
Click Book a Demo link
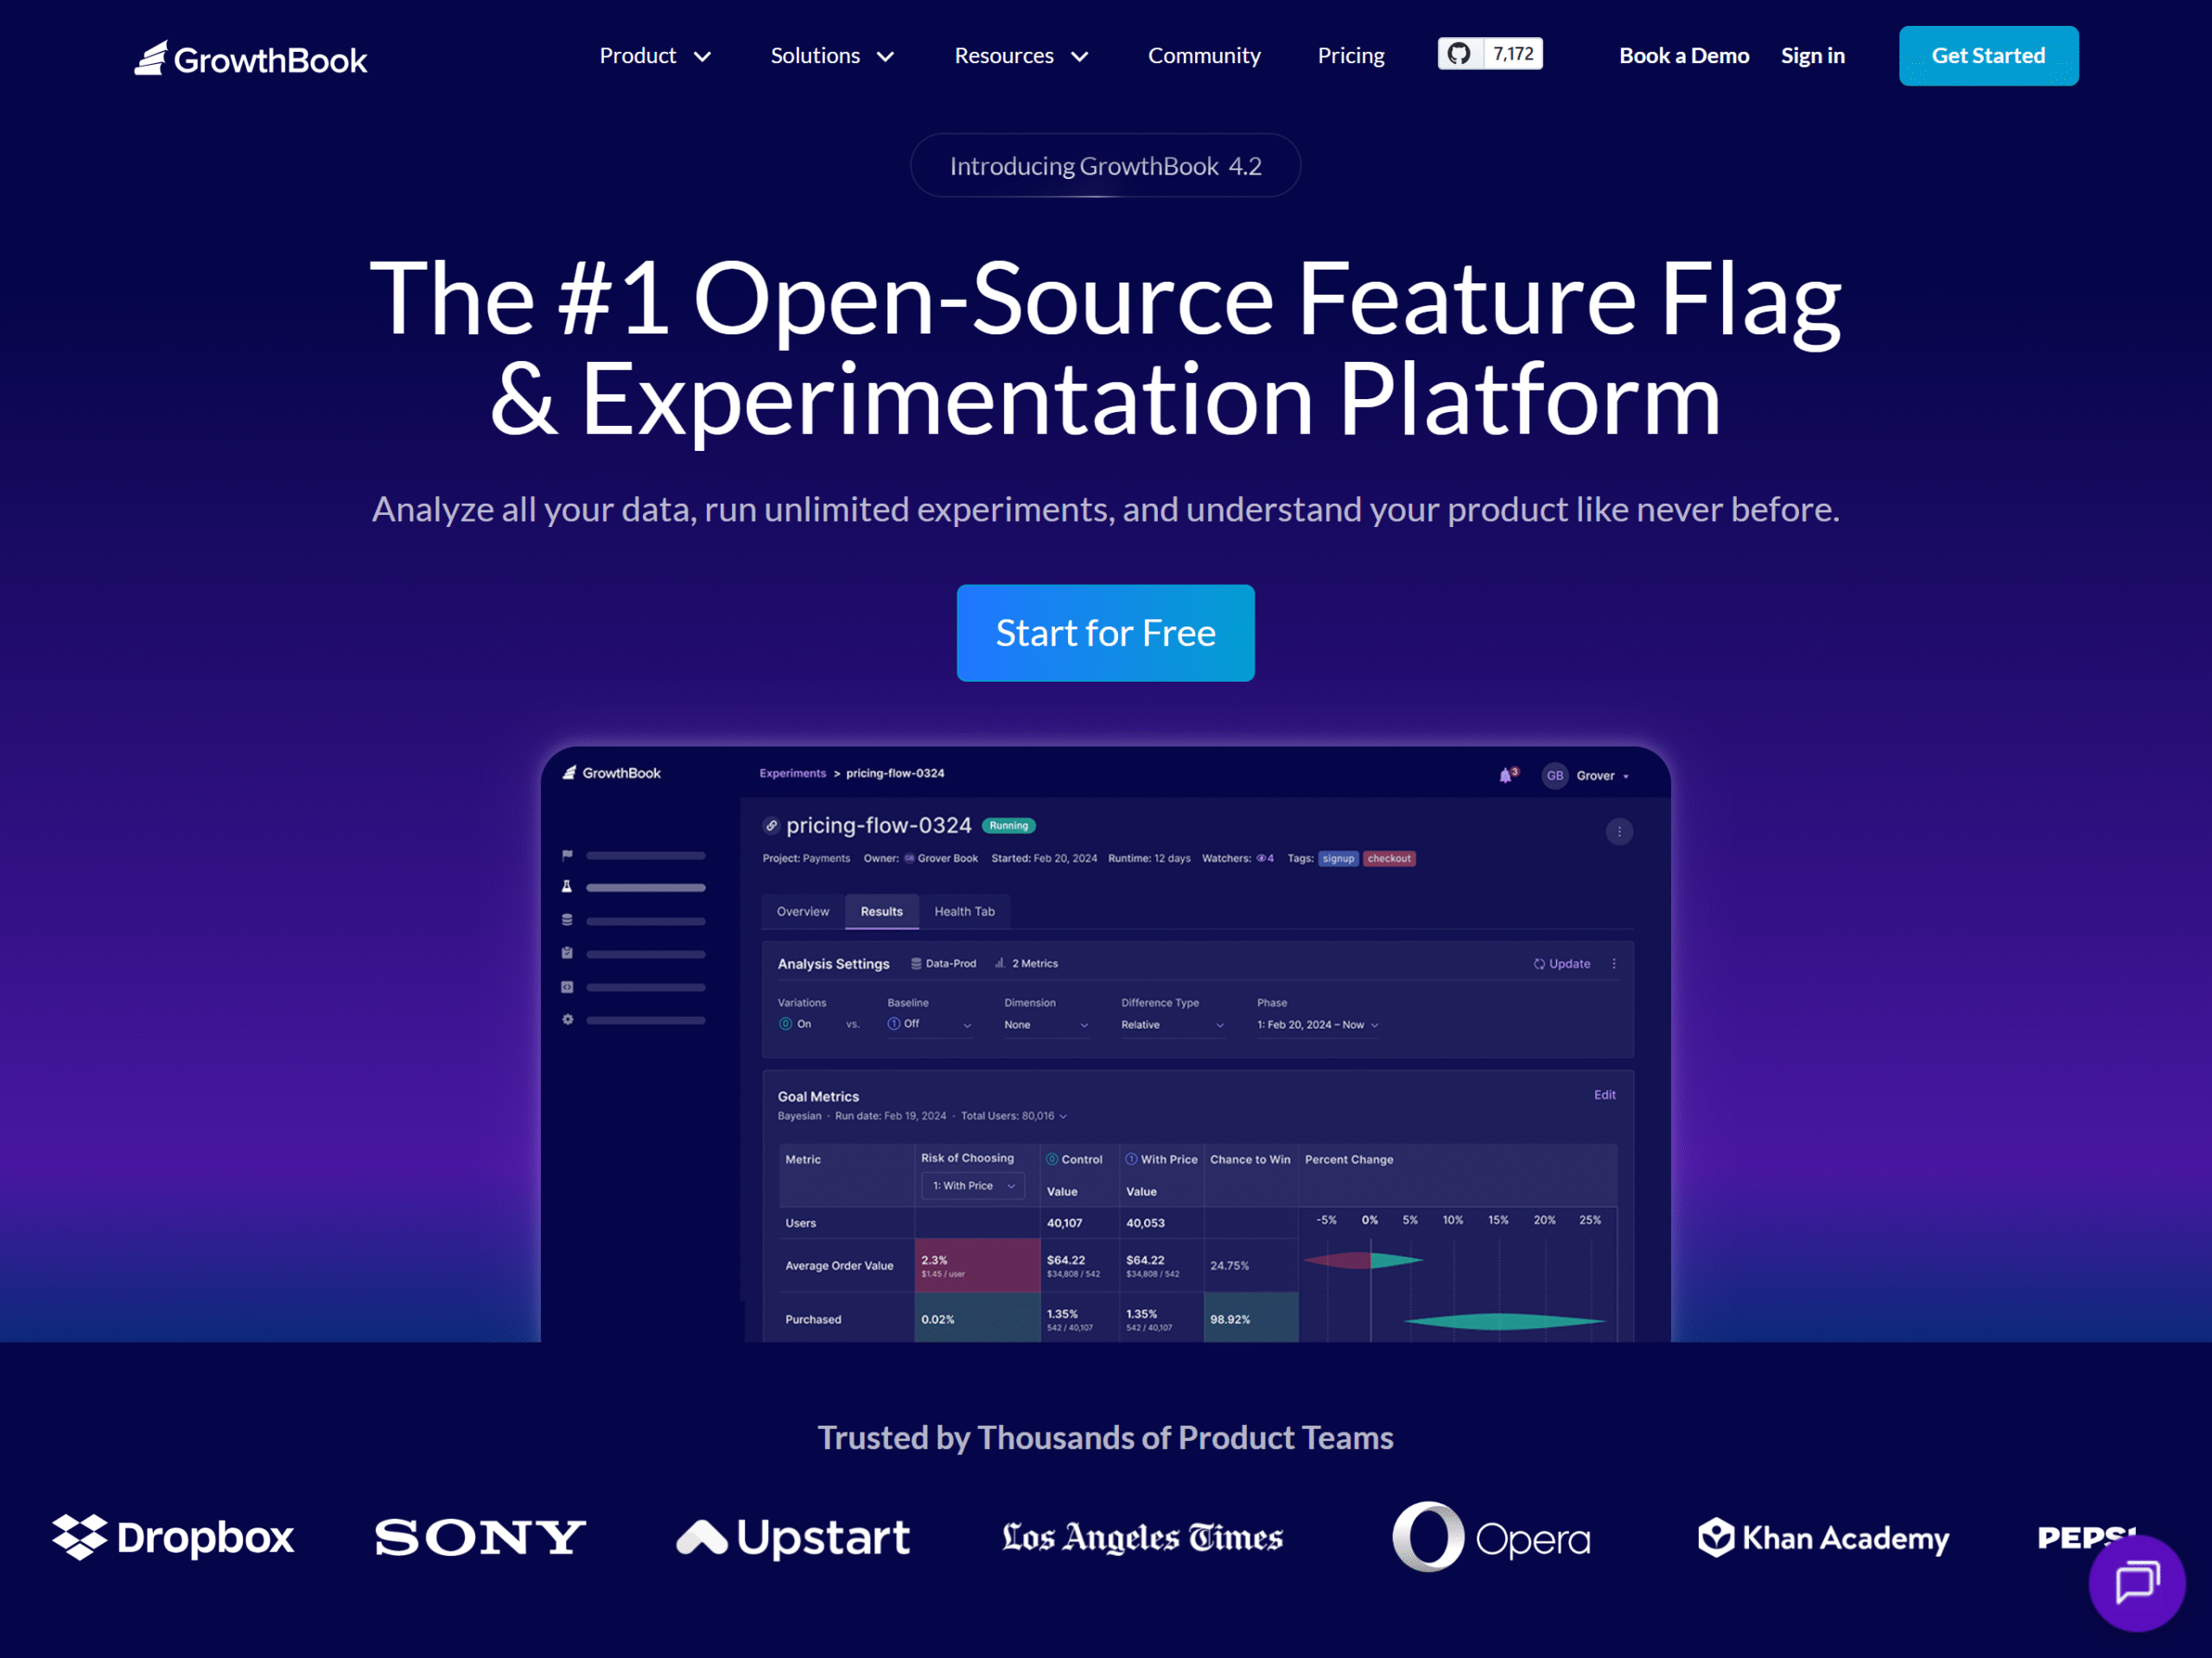tap(1683, 56)
